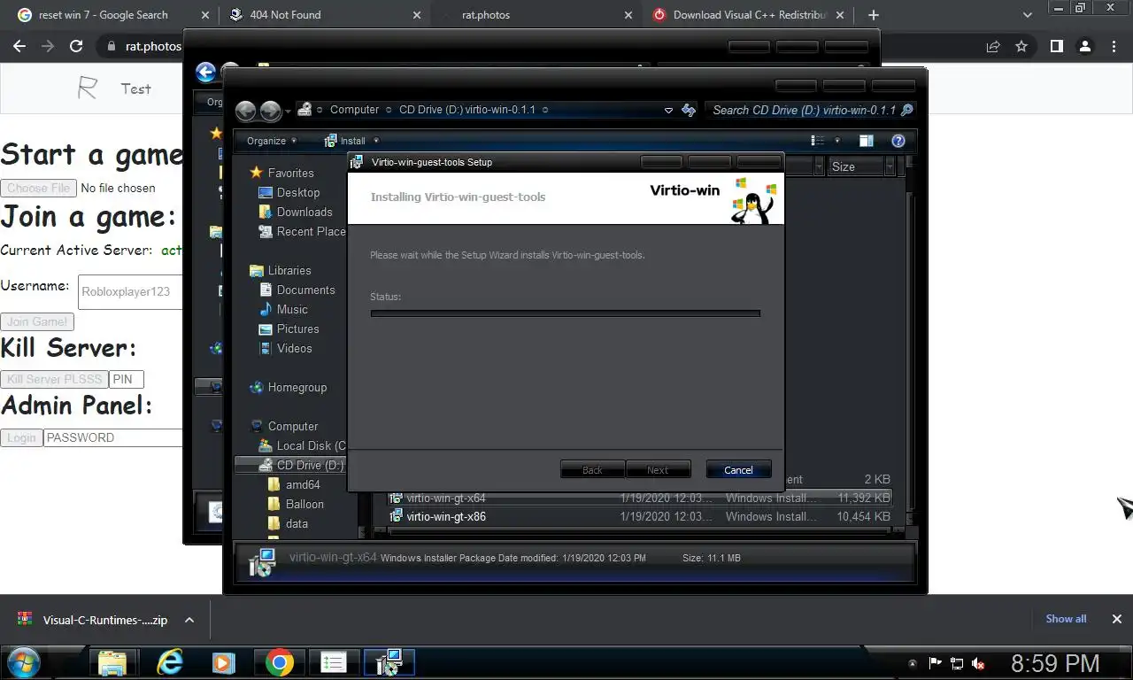Expand breadcrumb arrow after CD Drive (D:)
This screenshot has width=1133, height=680.
tap(544, 110)
